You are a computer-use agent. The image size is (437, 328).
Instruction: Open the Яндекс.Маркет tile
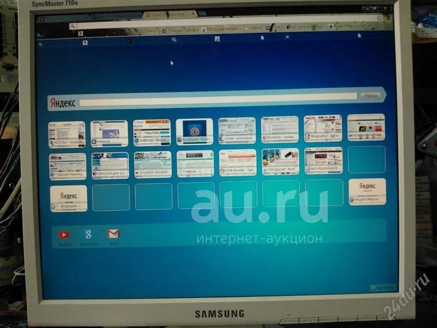coord(367,192)
